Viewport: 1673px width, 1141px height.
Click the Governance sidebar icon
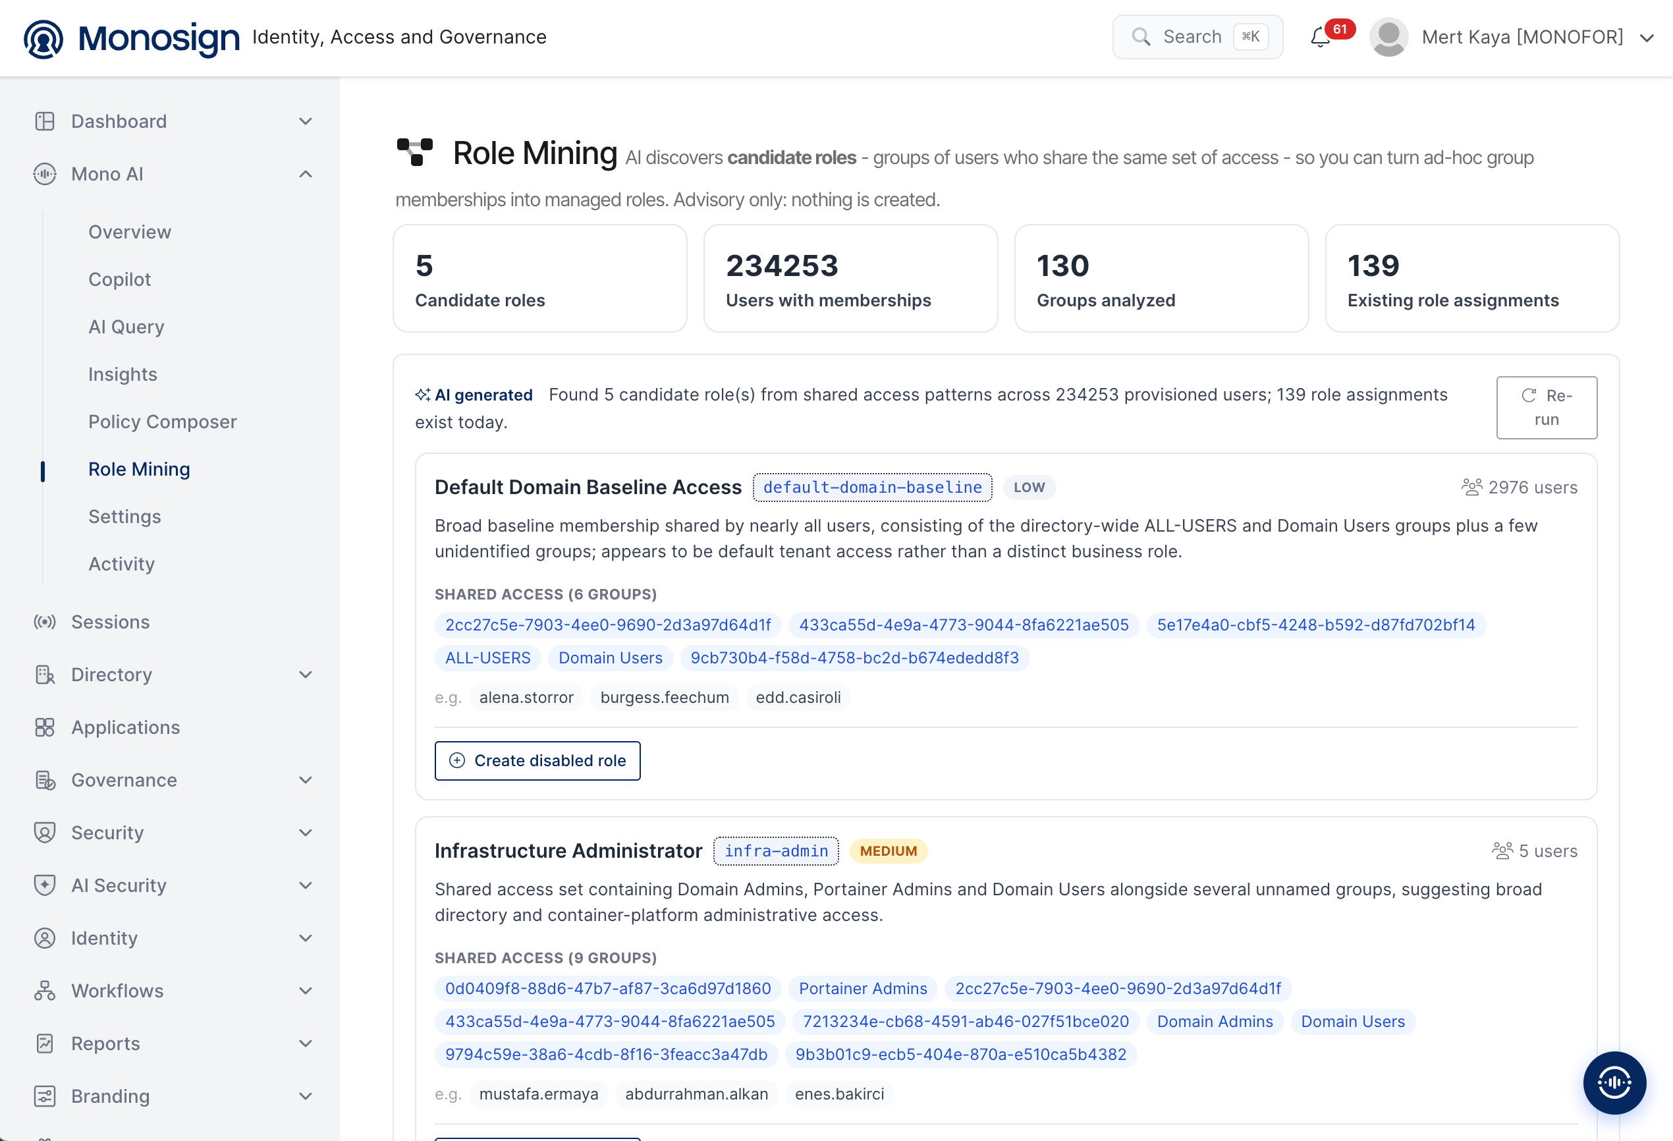[45, 779]
